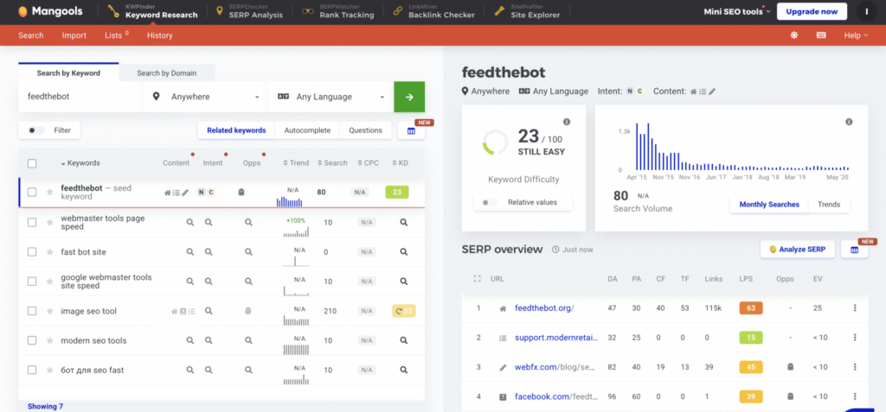Open the Any Language dropdown
886x412 pixels.
tap(331, 97)
